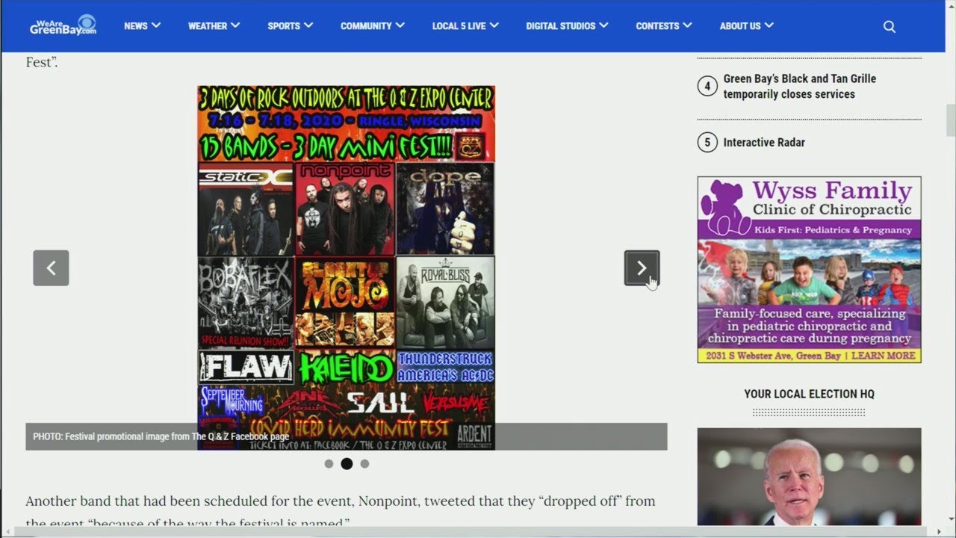This screenshot has width=956, height=538.
Task: Click the number 4 ranking circle
Action: pos(707,87)
